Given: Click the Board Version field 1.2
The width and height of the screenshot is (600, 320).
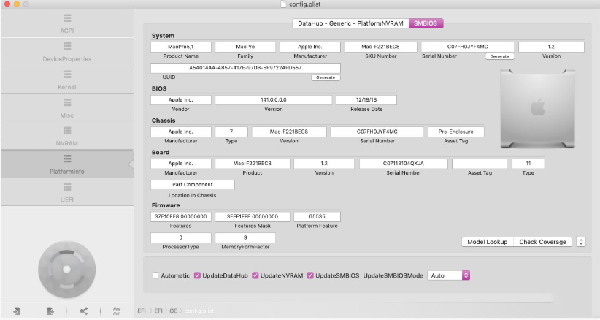Looking at the screenshot, I should pos(324,164).
